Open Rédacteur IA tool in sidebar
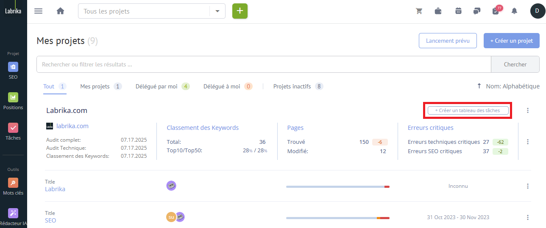The width and height of the screenshot is (546, 228). 13,217
